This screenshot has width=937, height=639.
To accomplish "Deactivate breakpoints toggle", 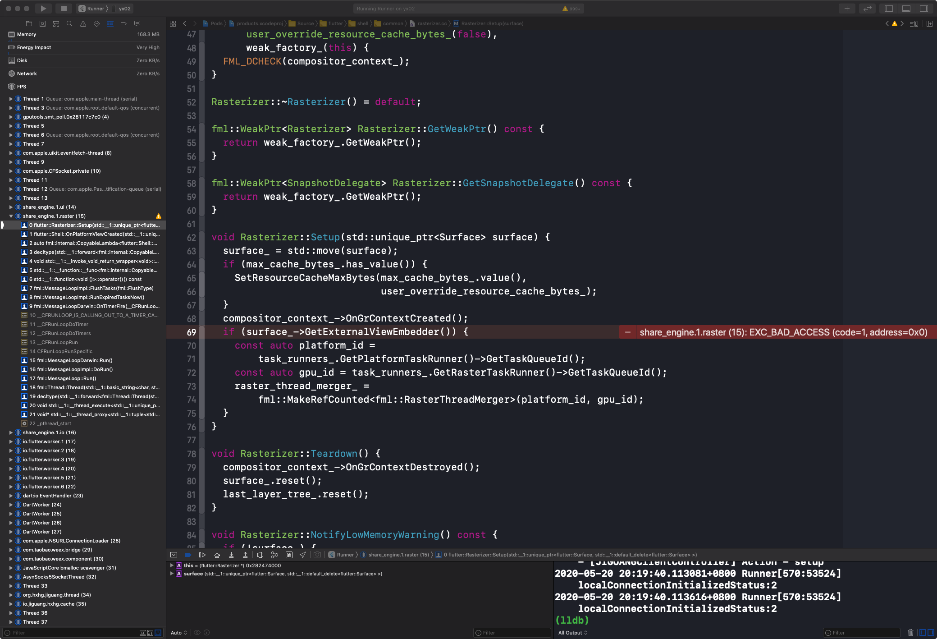I will click(x=188, y=555).
